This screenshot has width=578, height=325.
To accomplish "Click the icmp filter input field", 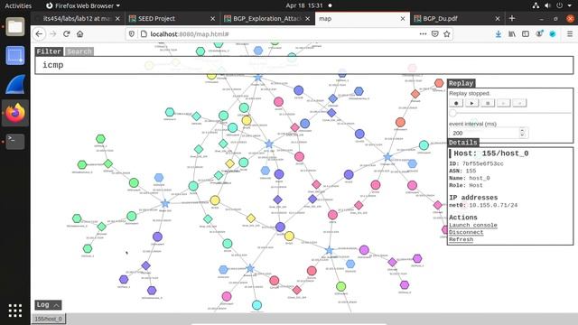I will tap(304, 65).
